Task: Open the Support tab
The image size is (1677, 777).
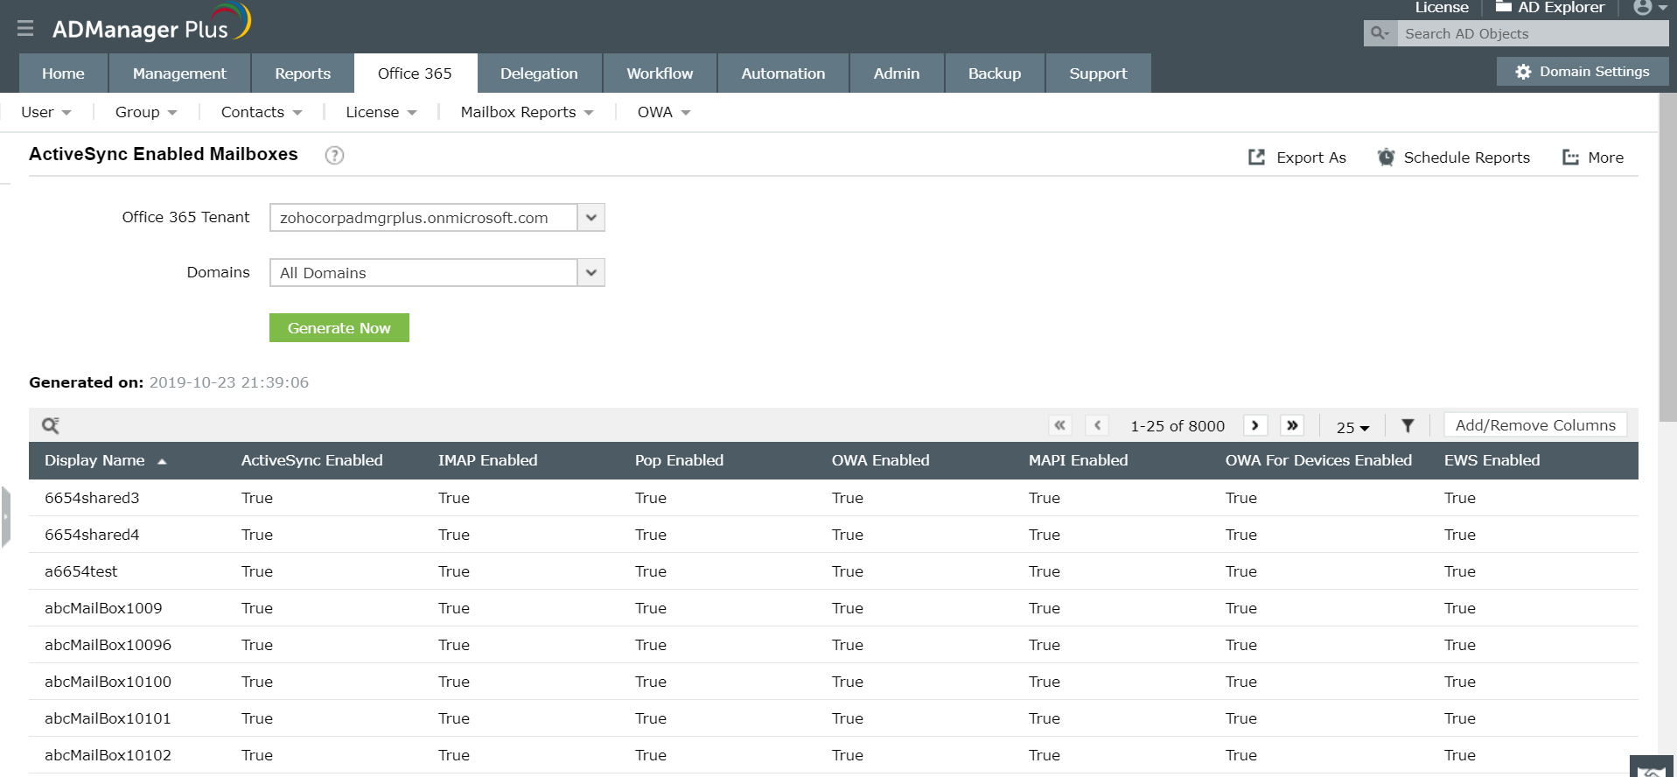Action: 1098,73
